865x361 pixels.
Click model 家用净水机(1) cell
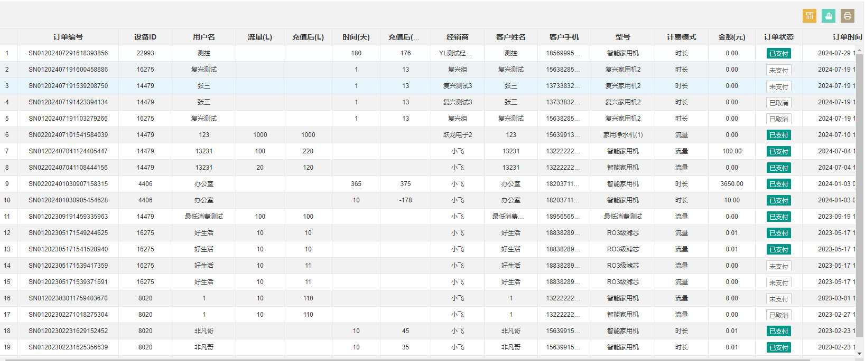click(623, 135)
